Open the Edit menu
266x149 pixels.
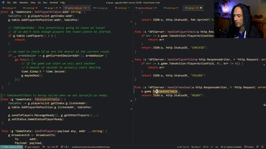(15, 2)
